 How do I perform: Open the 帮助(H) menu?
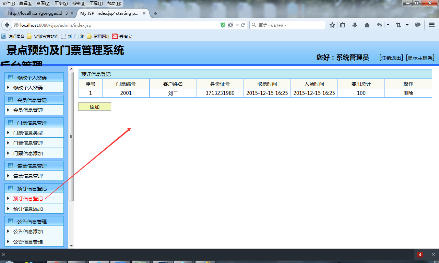pos(114,3)
